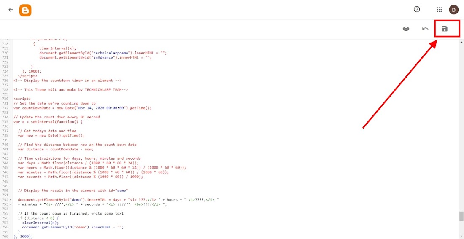Click the "var days = Math.floor" line
The image size is (464, 239).
(x=78, y=163)
